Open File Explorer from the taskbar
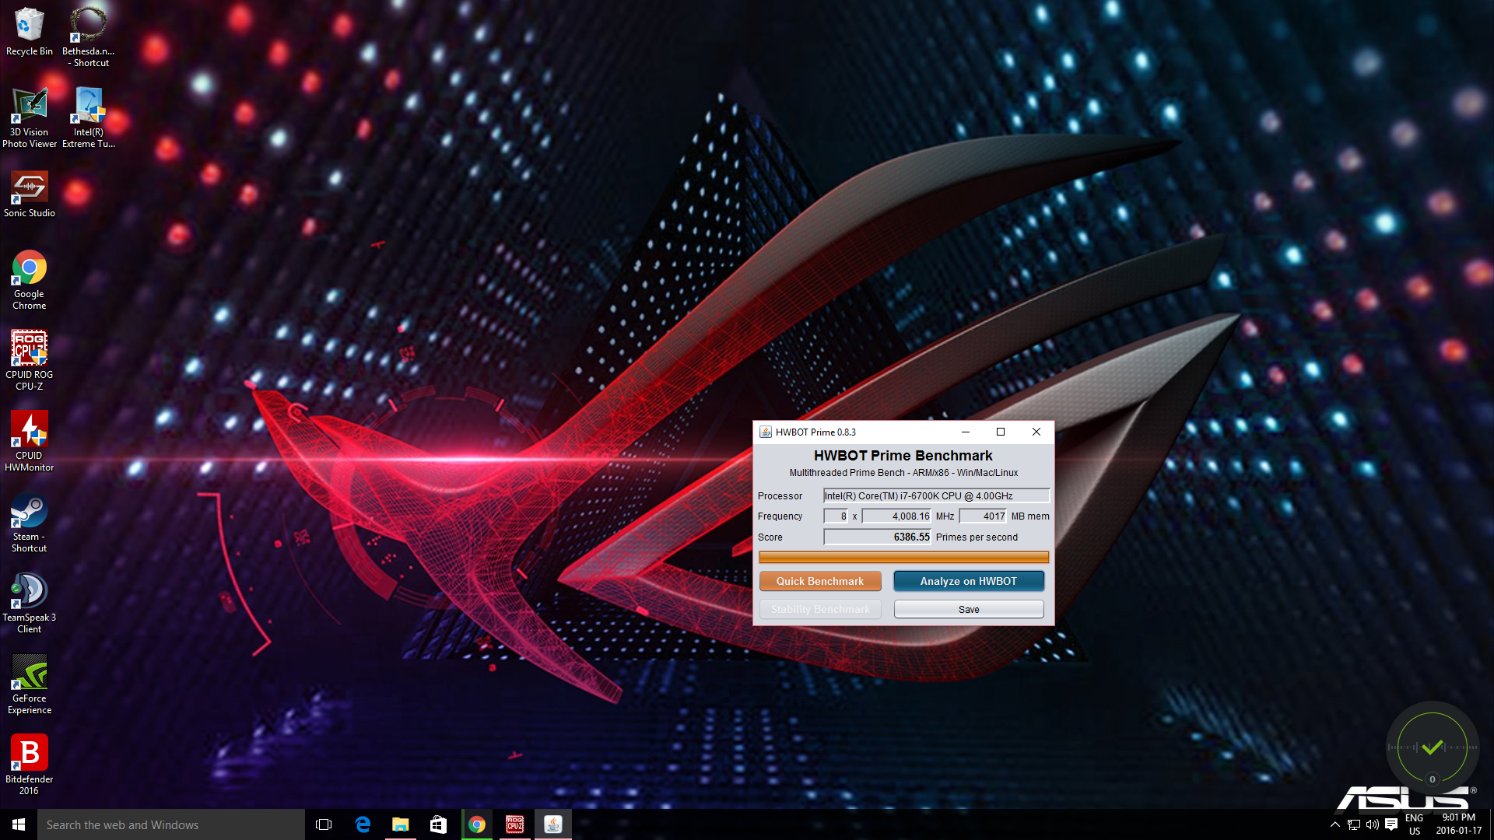1494x840 pixels. [x=401, y=824]
